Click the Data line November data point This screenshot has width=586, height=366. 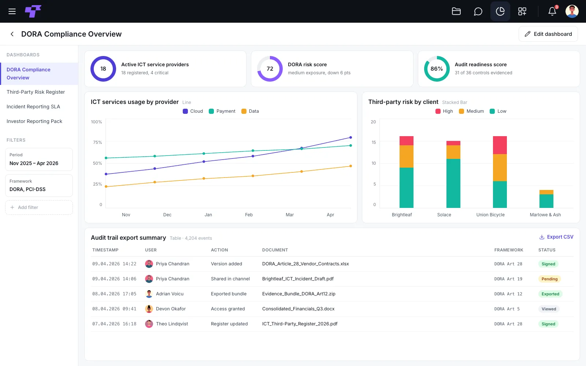[106, 187]
